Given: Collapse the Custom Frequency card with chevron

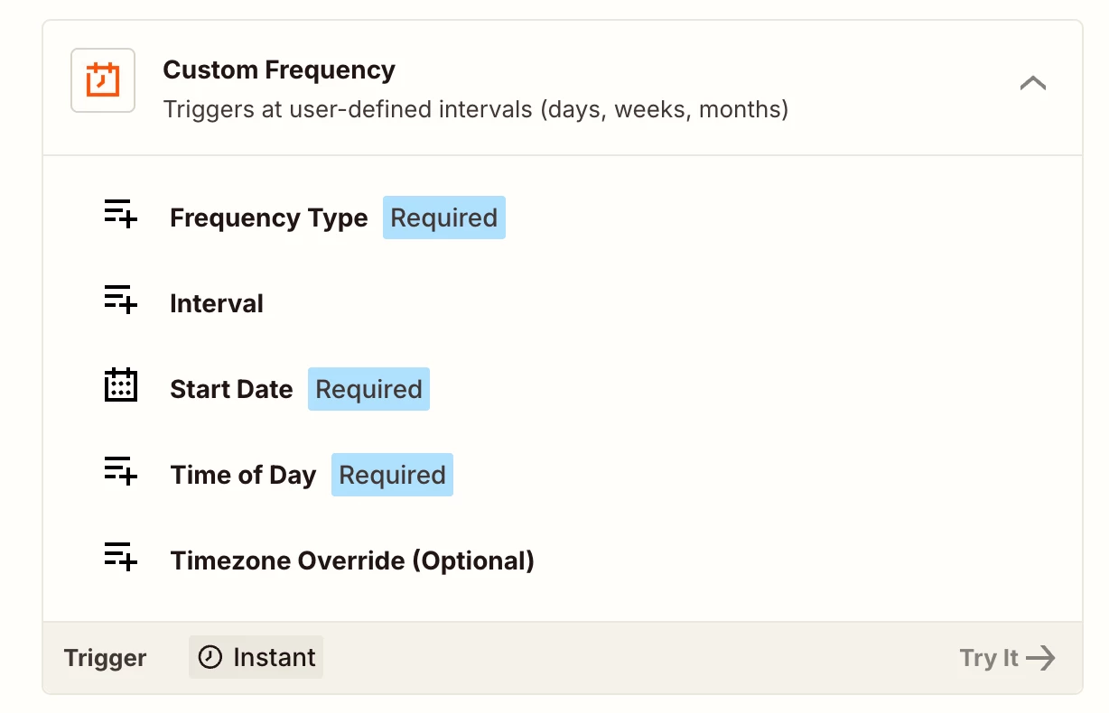Looking at the screenshot, I should click(1032, 84).
